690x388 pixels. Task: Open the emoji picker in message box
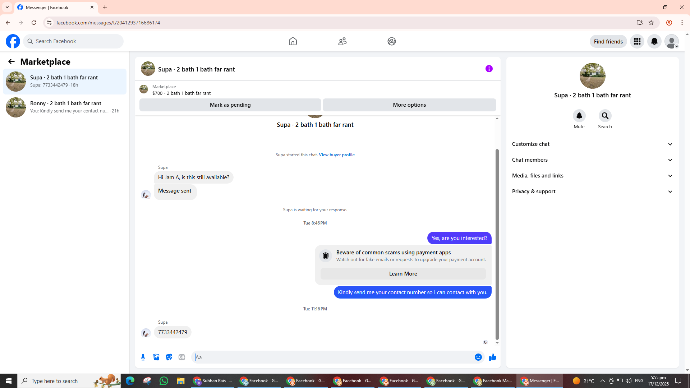coord(478,357)
